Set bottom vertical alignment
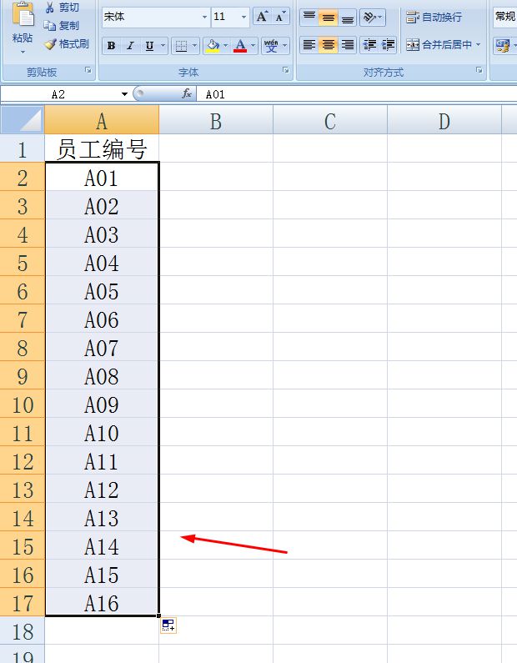The width and height of the screenshot is (517, 663). [347, 17]
